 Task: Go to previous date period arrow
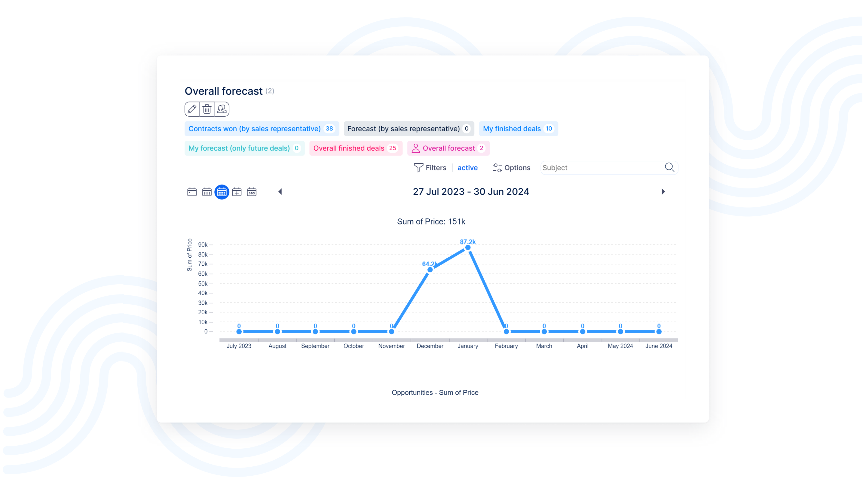tap(280, 192)
